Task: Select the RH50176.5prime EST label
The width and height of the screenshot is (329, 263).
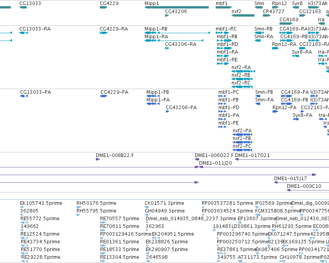Action: coord(96,203)
